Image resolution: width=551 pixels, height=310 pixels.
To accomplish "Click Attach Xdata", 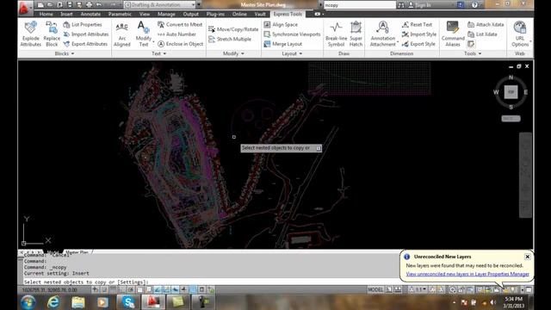I will 486,25.
